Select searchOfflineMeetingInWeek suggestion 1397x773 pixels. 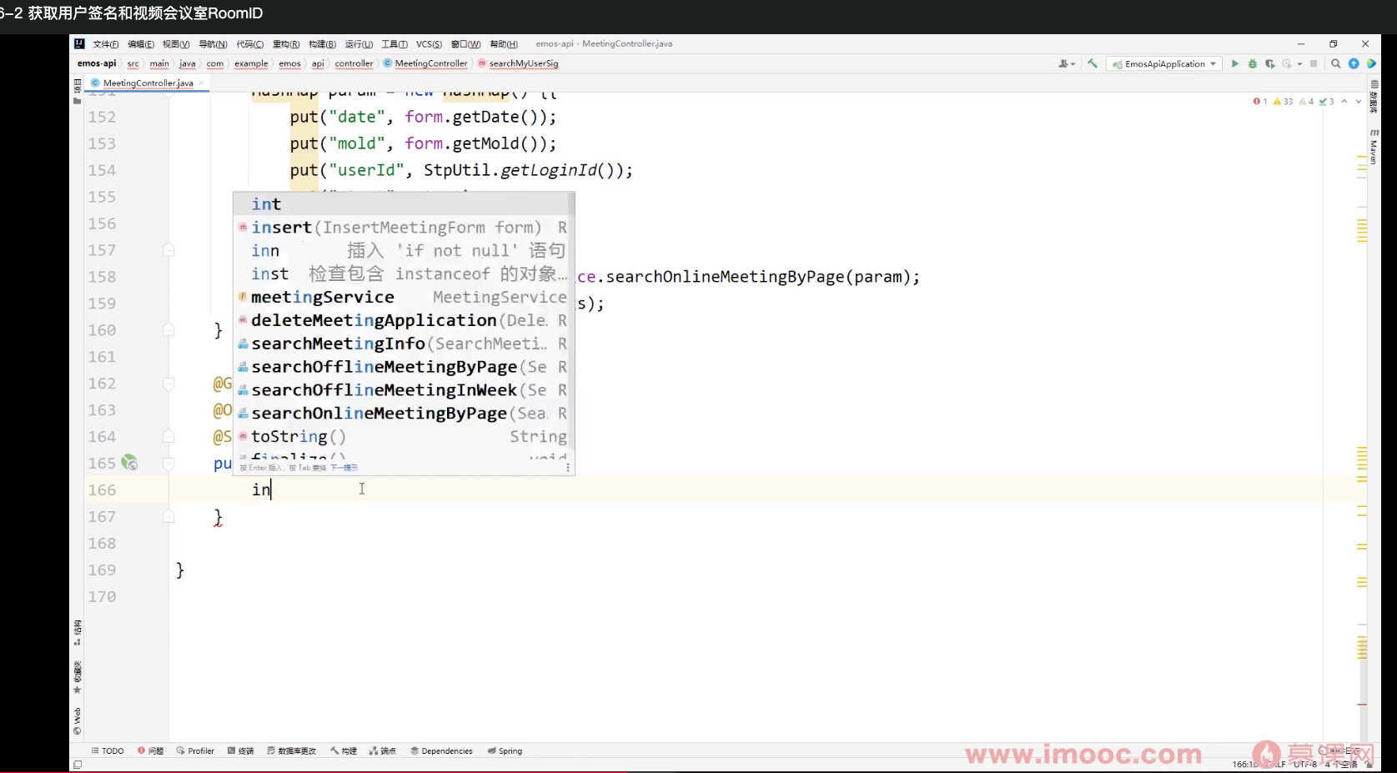tap(402, 391)
